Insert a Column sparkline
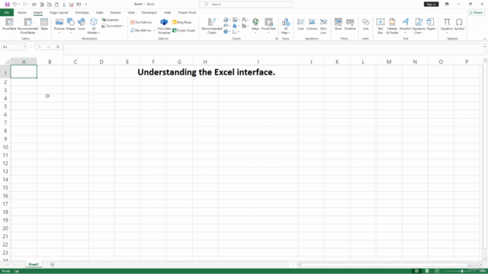This screenshot has height=274, width=488. tap(312, 24)
